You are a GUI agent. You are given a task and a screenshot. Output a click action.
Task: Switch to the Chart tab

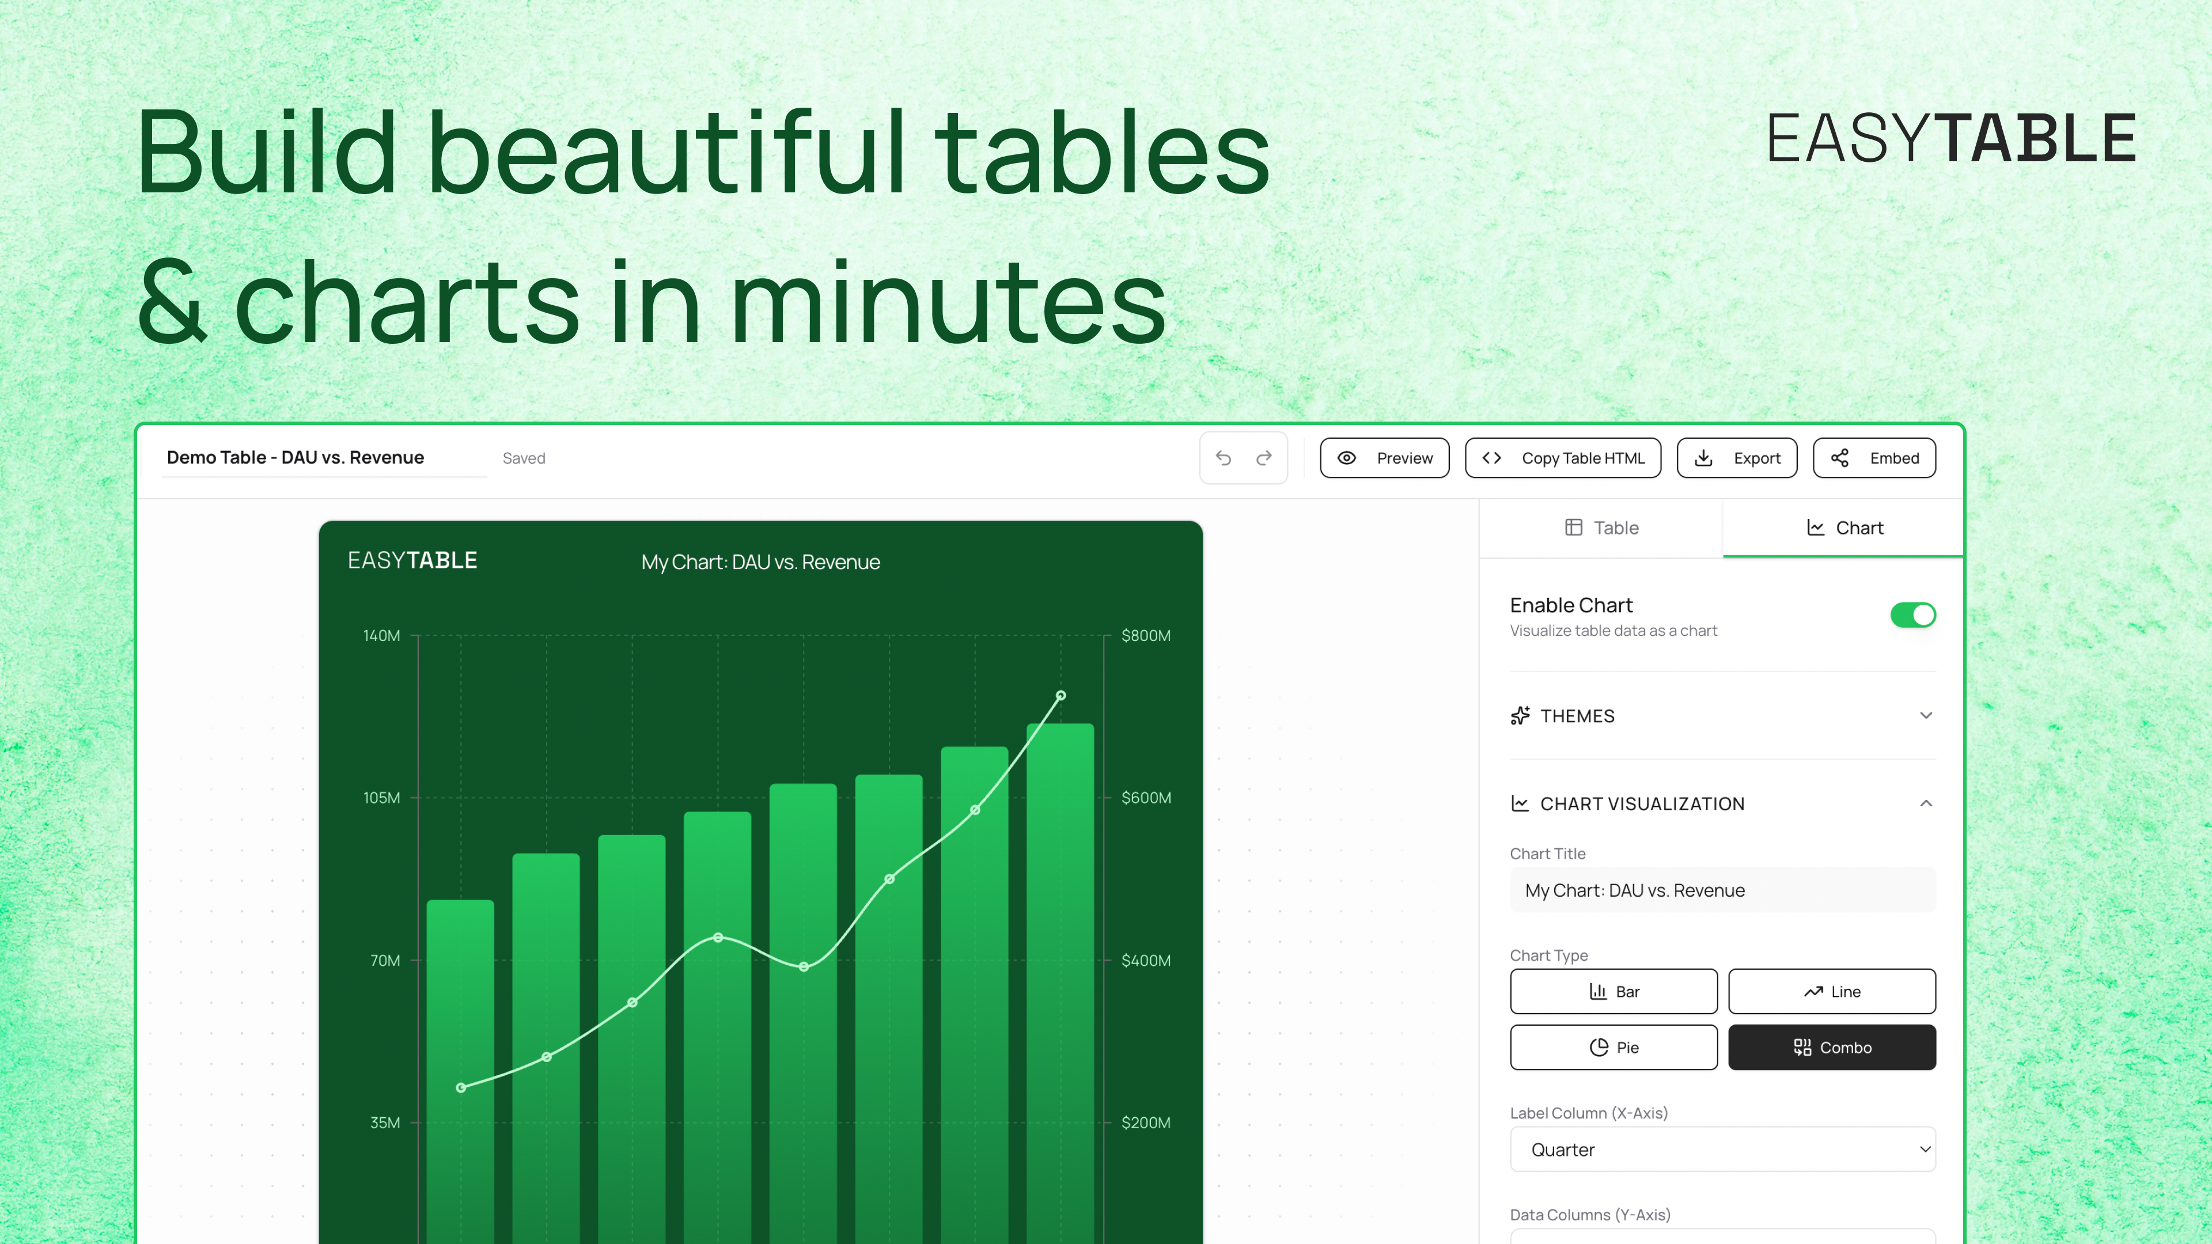click(1844, 527)
